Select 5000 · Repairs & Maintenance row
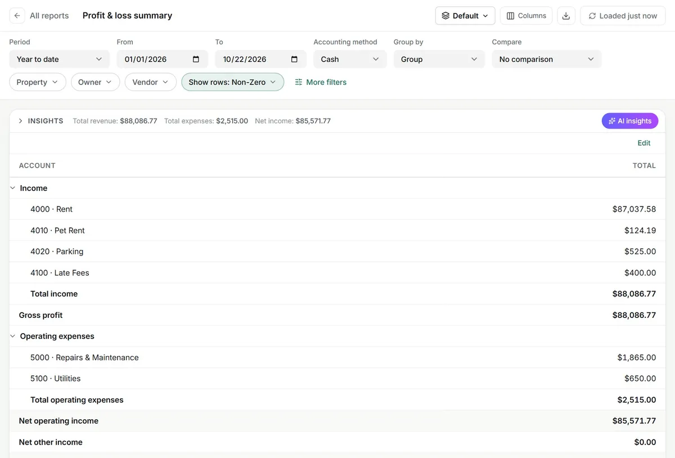 point(337,357)
